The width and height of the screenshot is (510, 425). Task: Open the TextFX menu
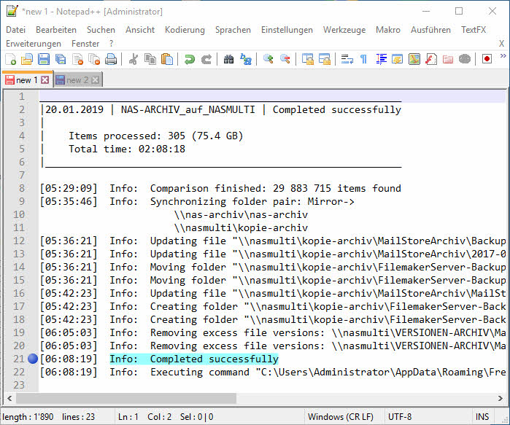point(474,30)
